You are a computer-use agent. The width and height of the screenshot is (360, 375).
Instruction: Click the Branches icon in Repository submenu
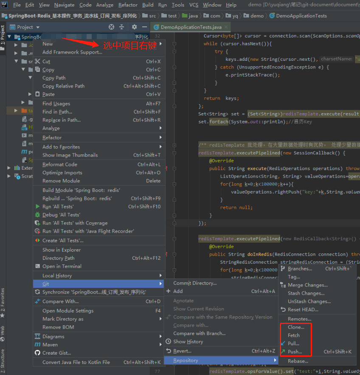283,269
